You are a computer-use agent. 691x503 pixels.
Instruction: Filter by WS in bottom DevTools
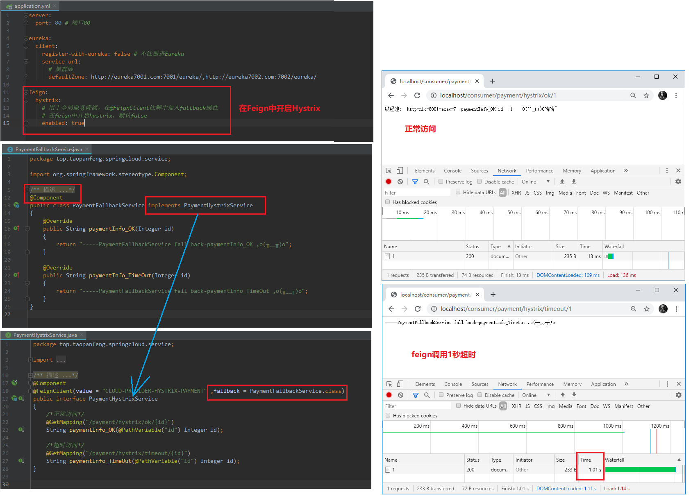pos(607,406)
